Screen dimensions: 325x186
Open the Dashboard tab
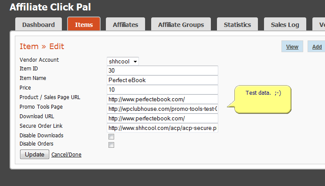pos(38,25)
